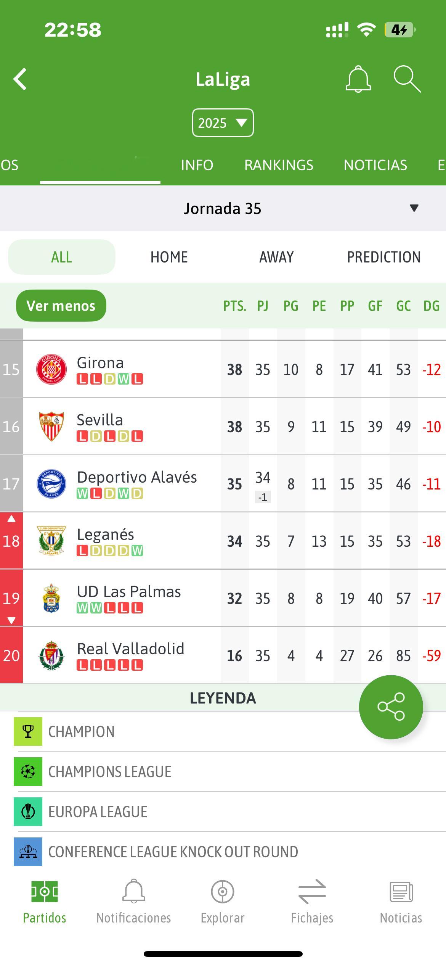The height and width of the screenshot is (966, 446).
Task: Collapse columns with Ver menos
Action: pyautogui.click(x=61, y=306)
